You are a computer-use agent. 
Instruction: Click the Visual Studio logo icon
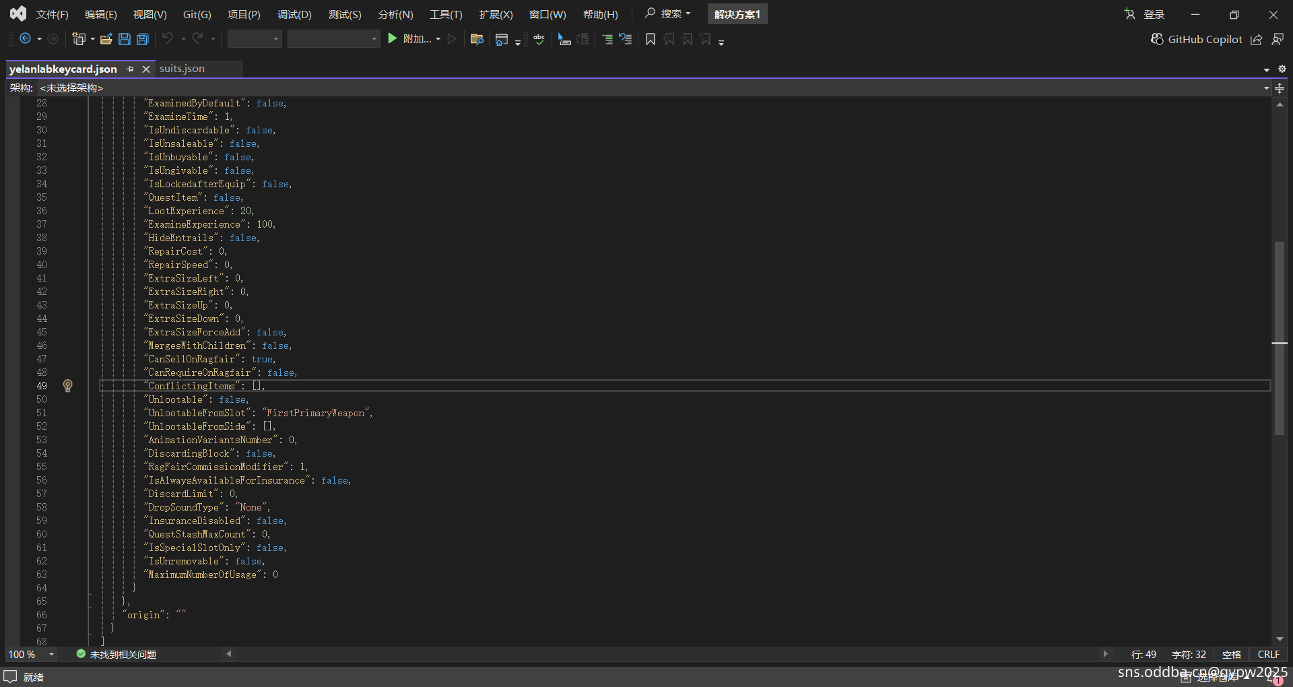(18, 13)
